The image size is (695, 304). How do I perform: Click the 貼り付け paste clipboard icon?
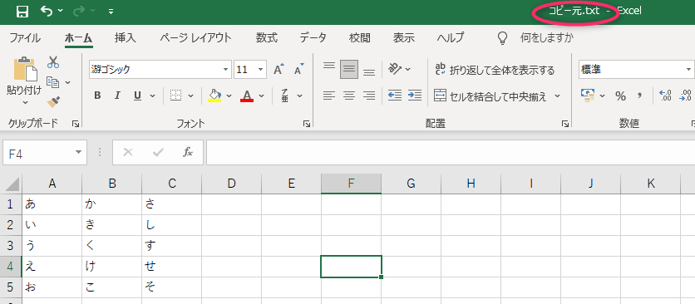25,69
